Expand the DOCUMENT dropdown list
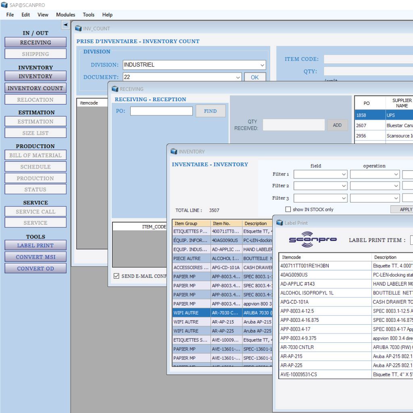 [238, 77]
